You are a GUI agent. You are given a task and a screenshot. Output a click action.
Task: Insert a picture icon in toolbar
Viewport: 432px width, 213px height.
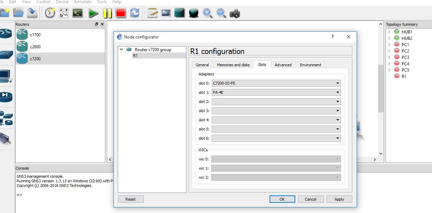(166, 13)
